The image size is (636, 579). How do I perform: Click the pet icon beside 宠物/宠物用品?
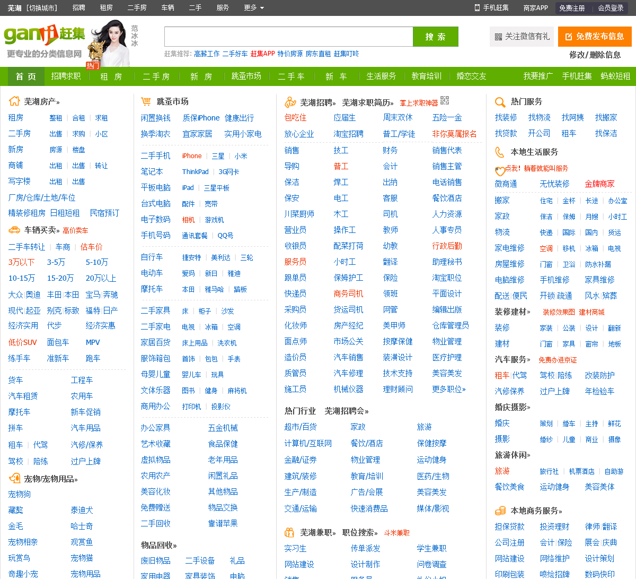coord(14,478)
